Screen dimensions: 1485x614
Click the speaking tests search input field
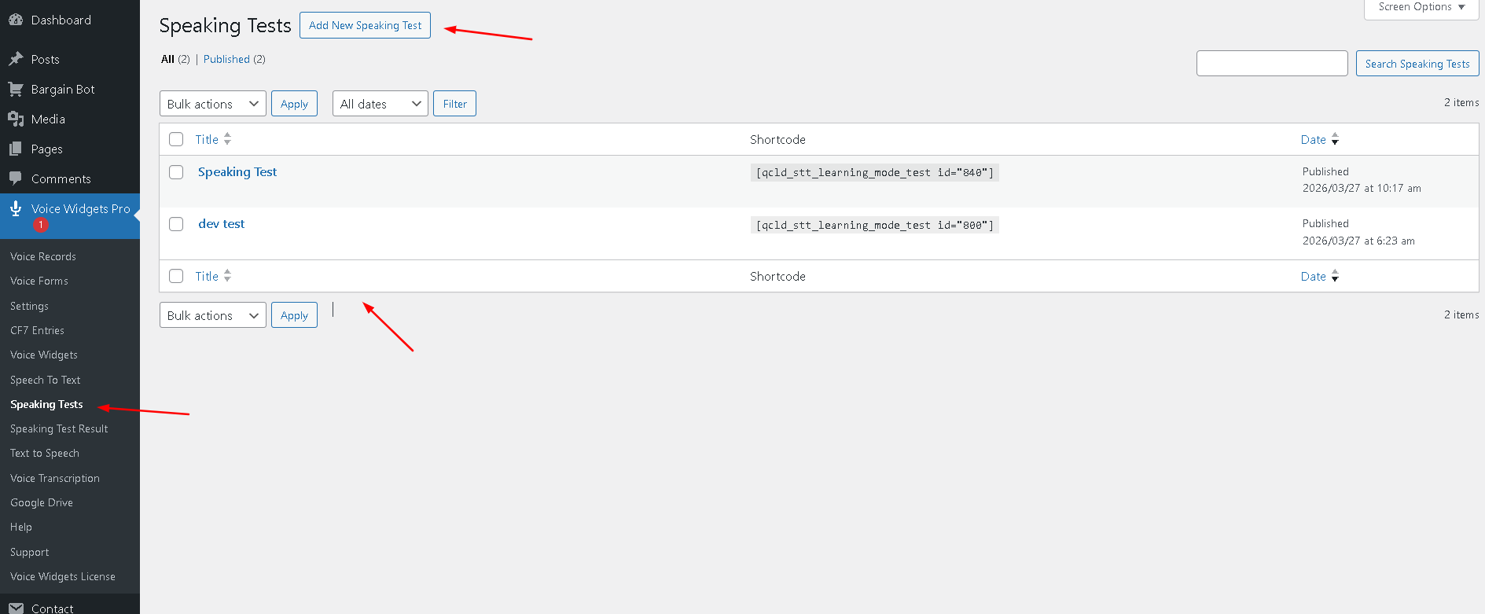pos(1271,64)
